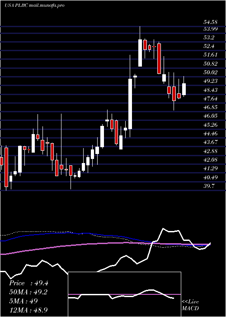Select the 46.85 price axis label
The width and height of the screenshot is (226, 317).
click(210, 107)
